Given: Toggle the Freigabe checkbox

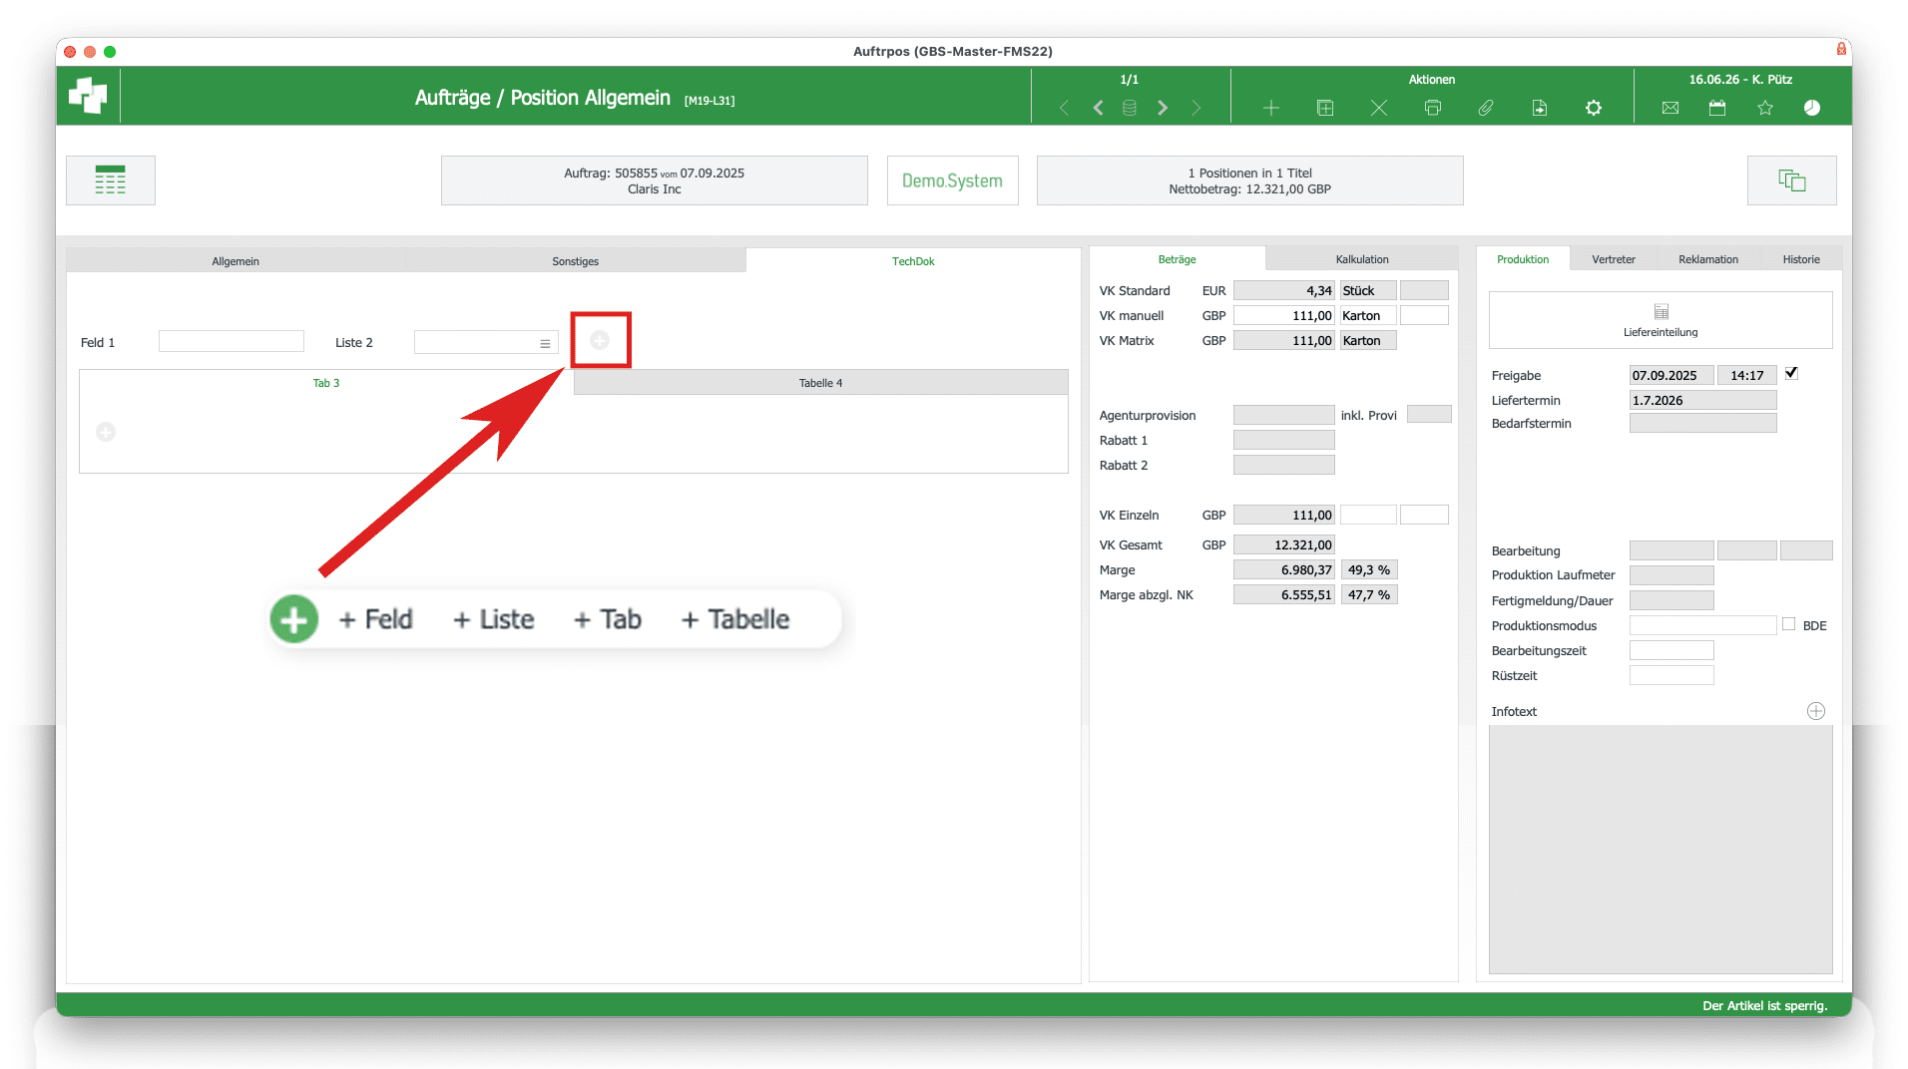Looking at the screenshot, I should point(1791,373).
